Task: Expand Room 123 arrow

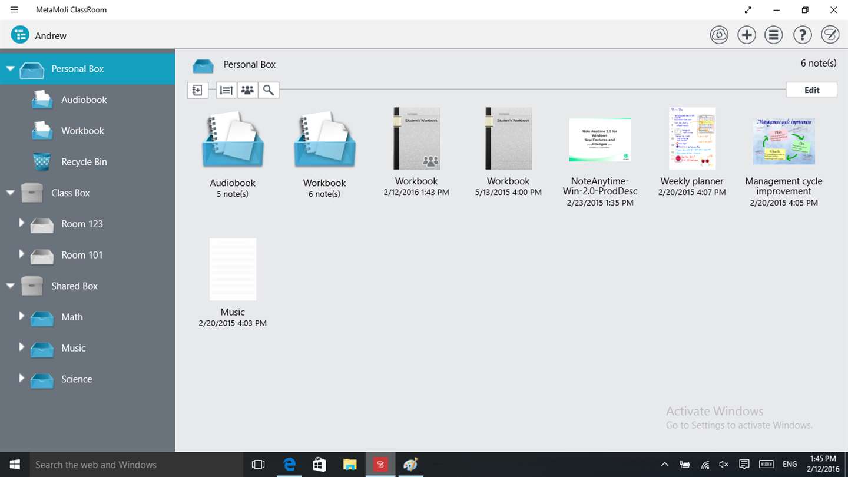Action: (21, 223)
